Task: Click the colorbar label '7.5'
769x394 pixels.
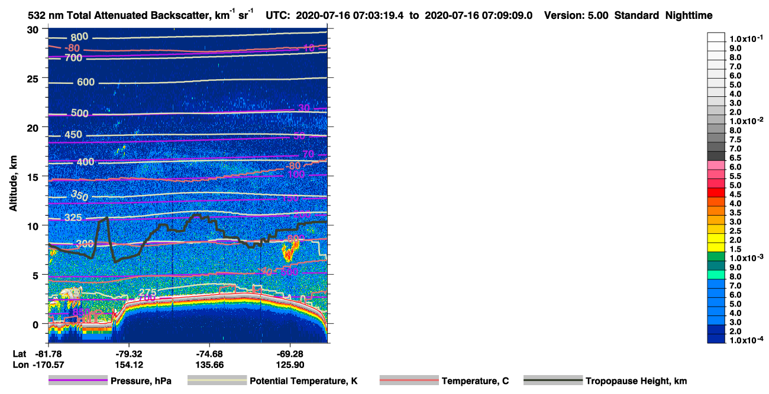Action: coord(735,139)
